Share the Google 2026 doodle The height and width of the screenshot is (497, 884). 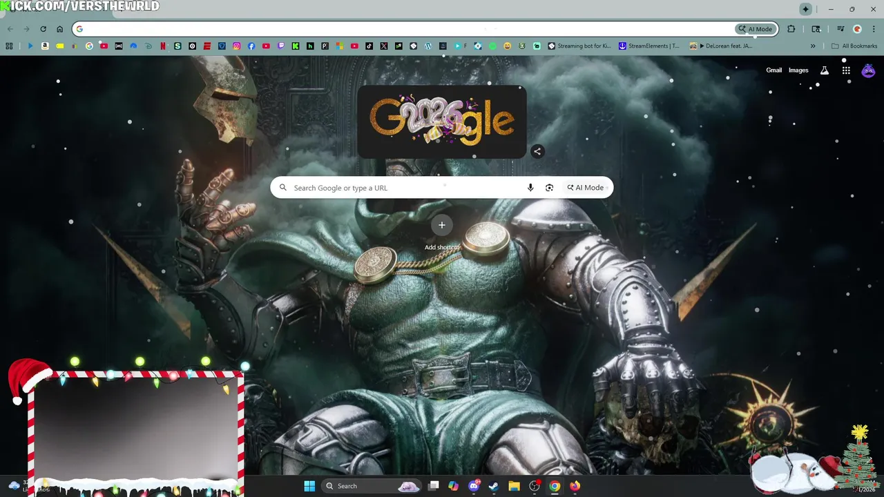pos(537,151)
